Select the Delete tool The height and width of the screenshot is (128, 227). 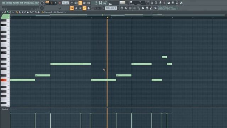pyautogui.click(x=25, y=12)
